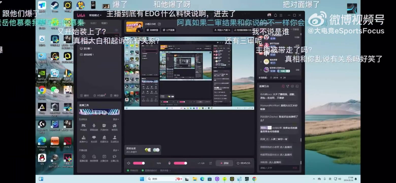396x183 pixels.
Task: Open the 粉丝团 heart tool
Action: click(x=94, y=139)
